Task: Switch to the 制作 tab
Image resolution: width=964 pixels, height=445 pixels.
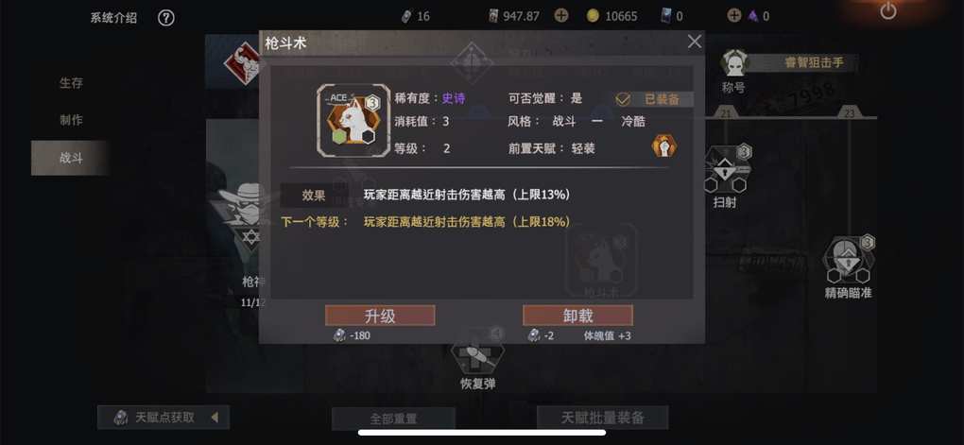Action: [71, 121]
